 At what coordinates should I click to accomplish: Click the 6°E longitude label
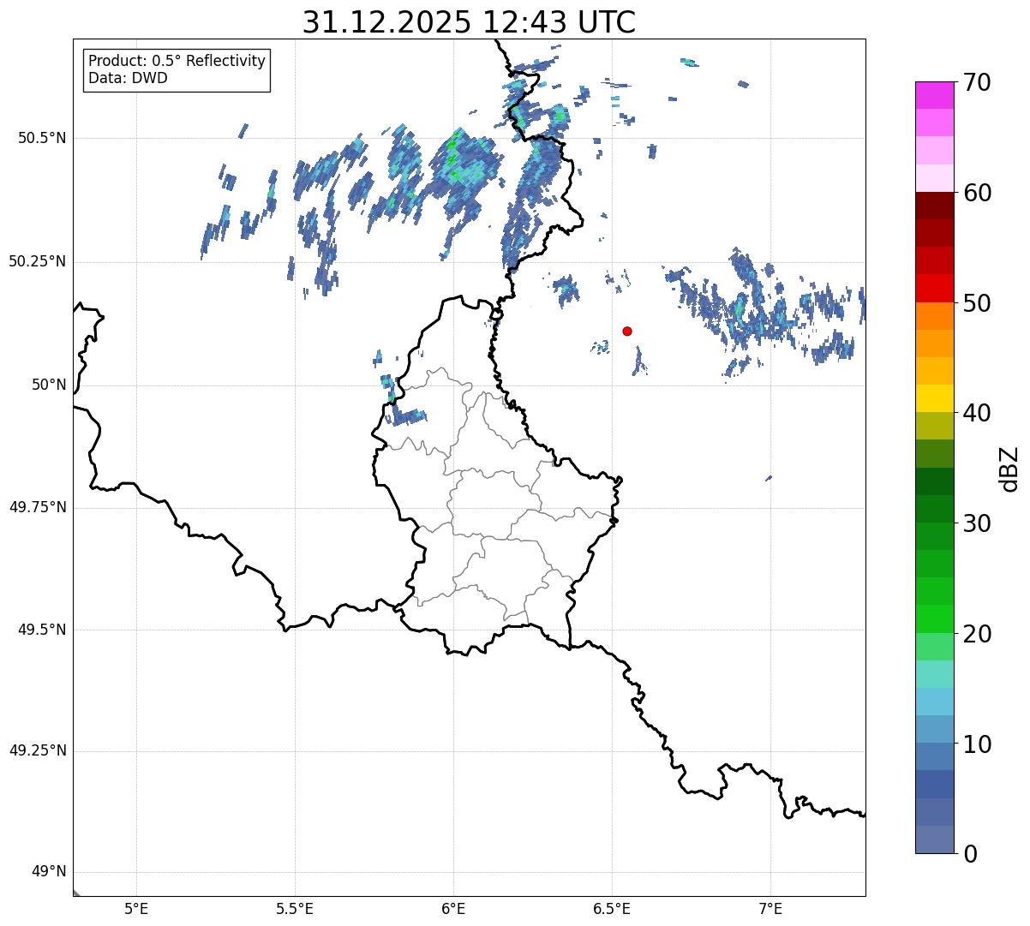(x=453, y=909)
